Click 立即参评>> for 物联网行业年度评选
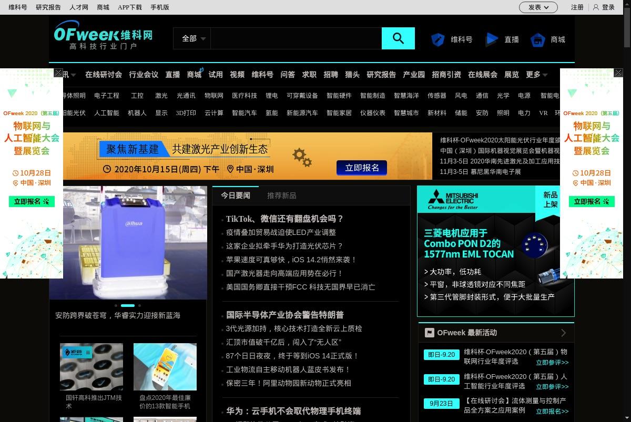 pos(552,363)
